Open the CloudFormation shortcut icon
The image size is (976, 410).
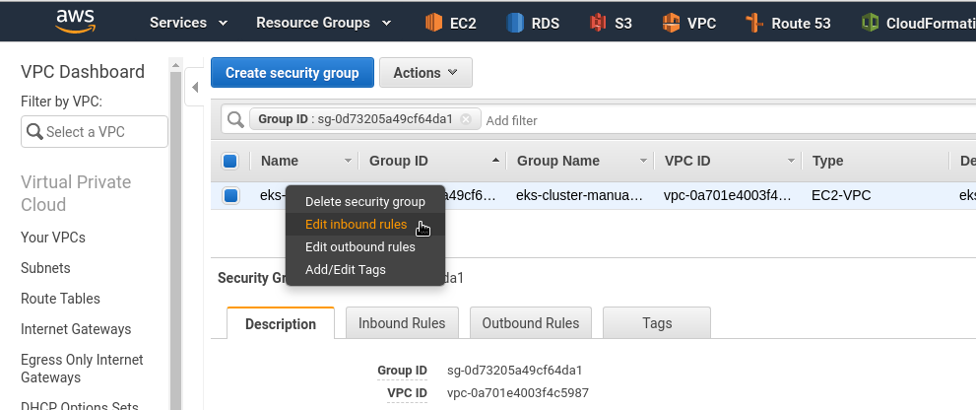click(x=870, y=23)
